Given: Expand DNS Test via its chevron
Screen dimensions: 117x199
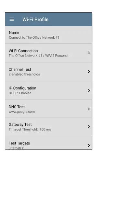Looking at the screenshot, I should [89, 109].
